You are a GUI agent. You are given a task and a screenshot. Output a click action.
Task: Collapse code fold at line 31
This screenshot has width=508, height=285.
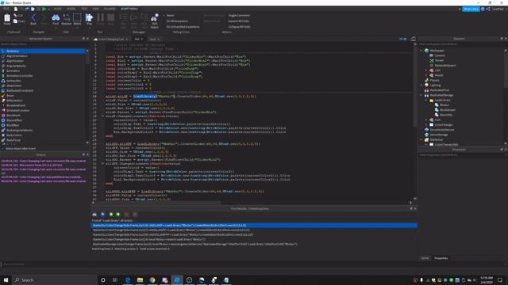(103, 164)
